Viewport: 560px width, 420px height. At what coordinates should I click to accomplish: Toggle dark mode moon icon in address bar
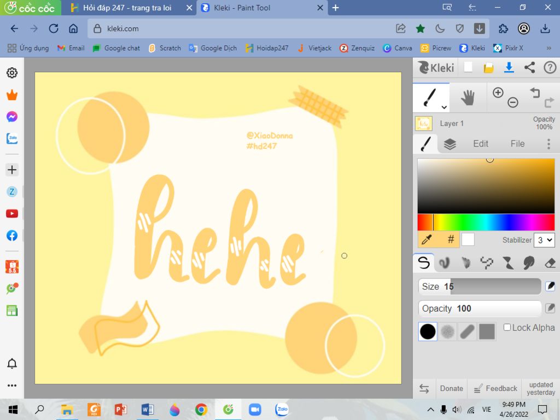(440, 28)
